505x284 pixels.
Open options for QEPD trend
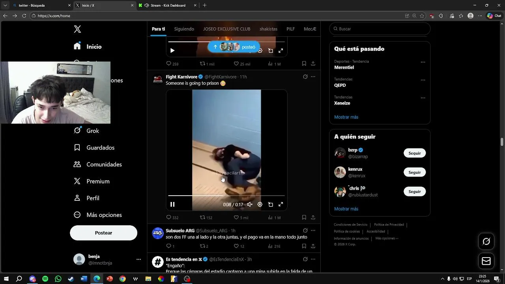[423, 80]
